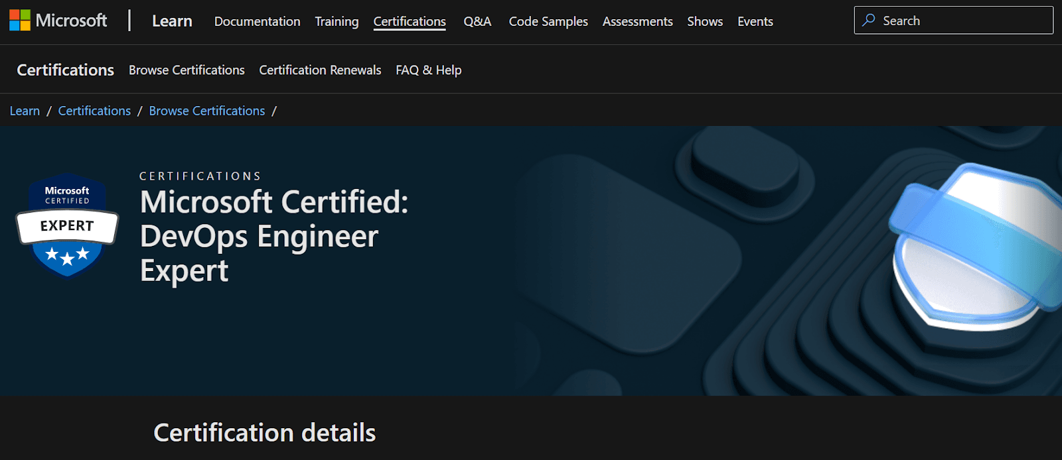Viewport: 1062px width, 460px height.
Task: Click the Microsoft Certified Expert badge
Action: [67, 226]
